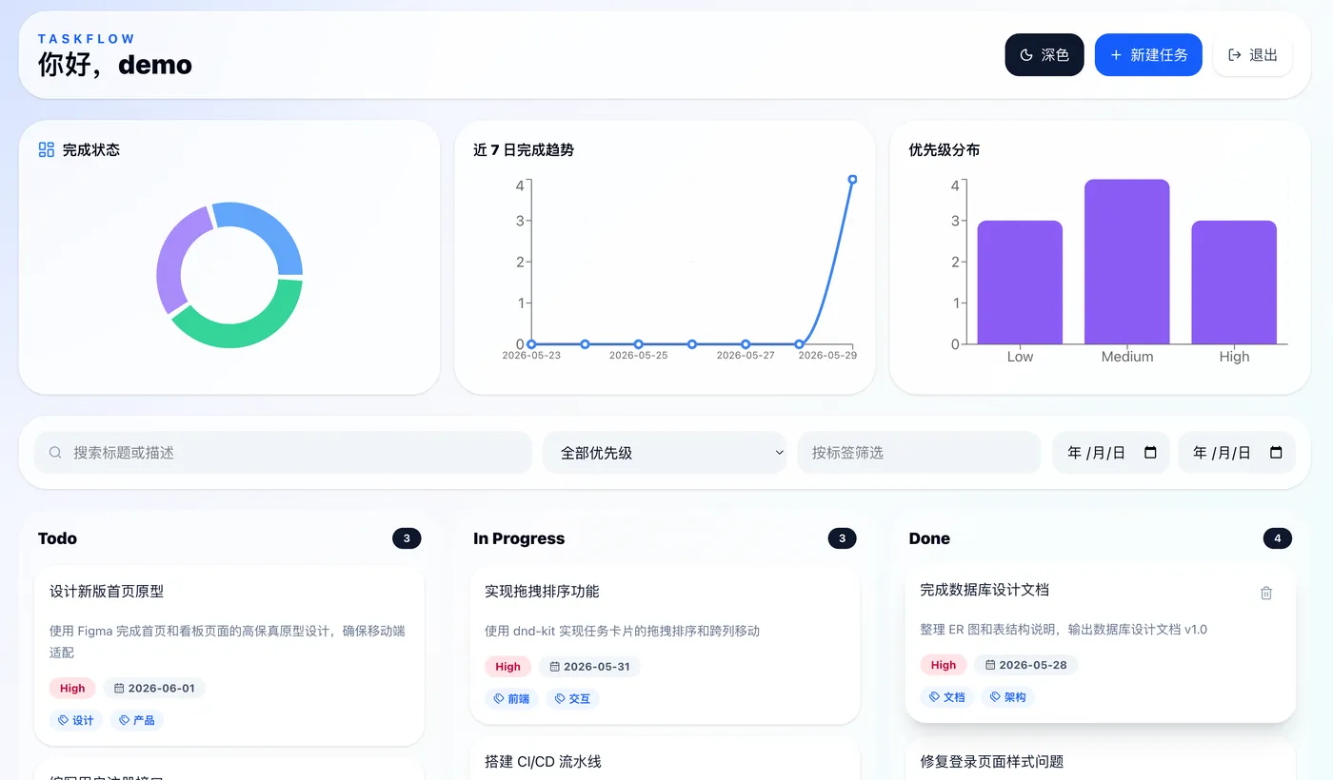The image size is (1333, 780).
Task: Click the 2026-05-31 due date chip
Action: 589,666
